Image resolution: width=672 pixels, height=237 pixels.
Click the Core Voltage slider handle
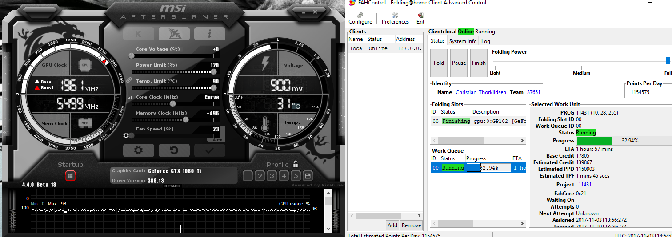[x=132, y=56]
